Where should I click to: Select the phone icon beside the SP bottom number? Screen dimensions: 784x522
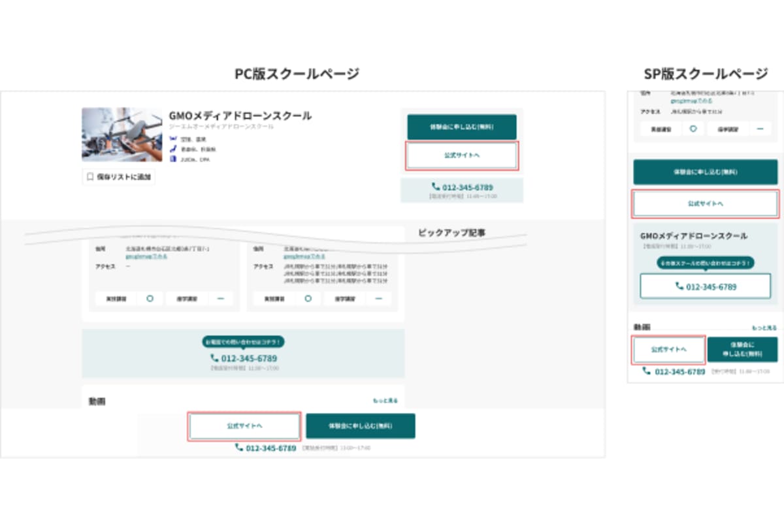tap(647, 371)
